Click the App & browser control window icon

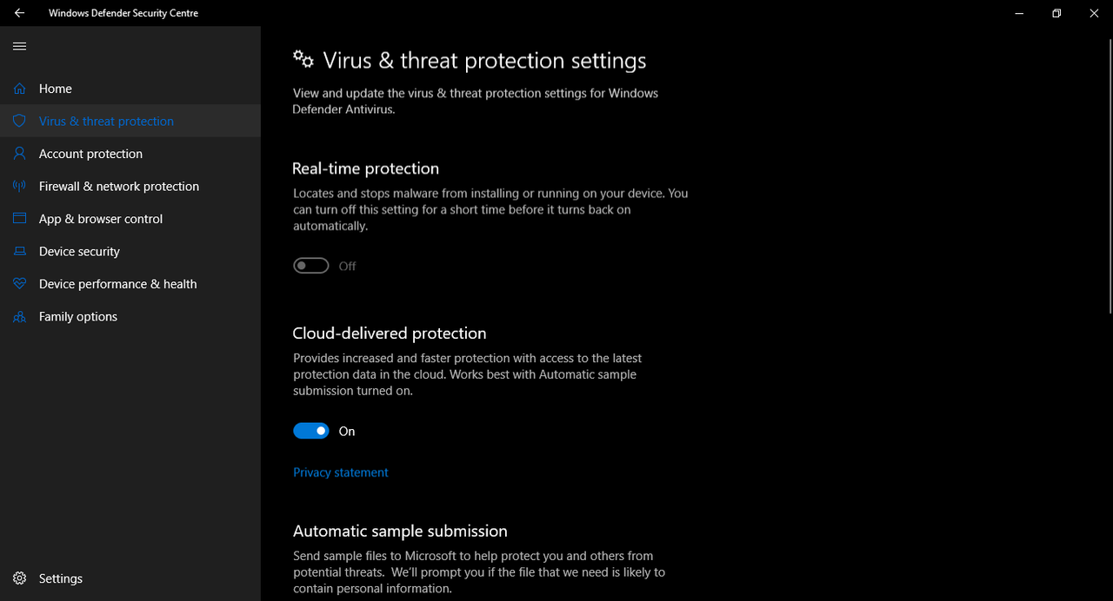pos(19,219)
